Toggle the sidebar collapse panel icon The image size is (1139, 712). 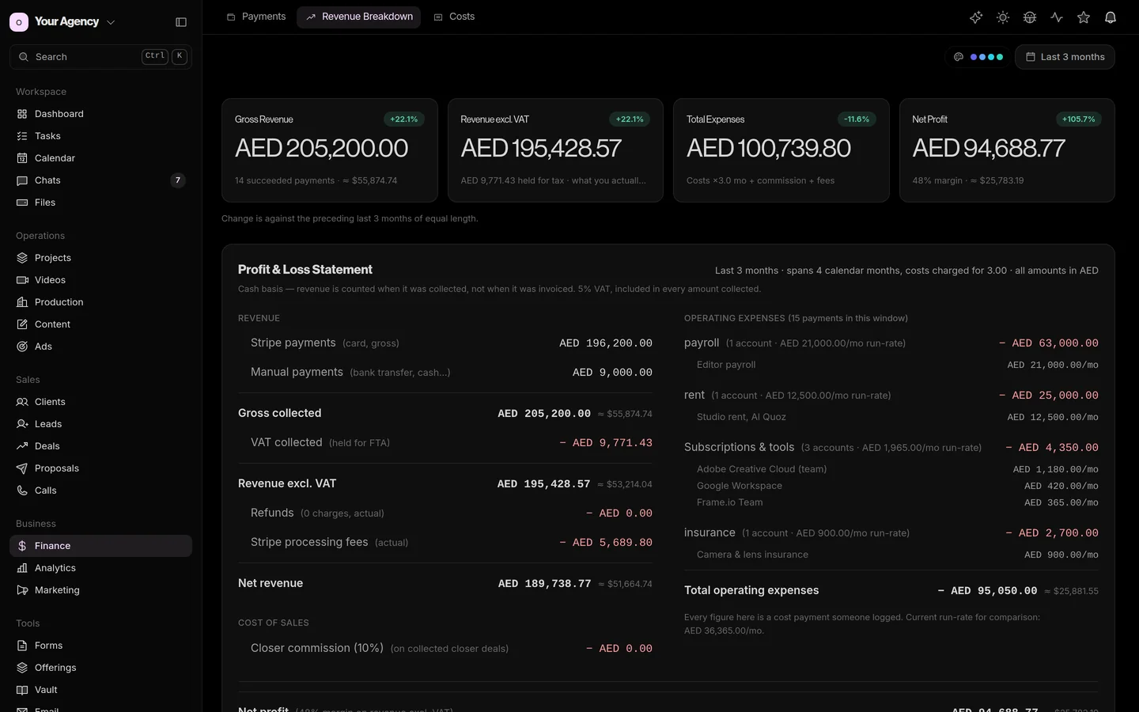(181, 22)
